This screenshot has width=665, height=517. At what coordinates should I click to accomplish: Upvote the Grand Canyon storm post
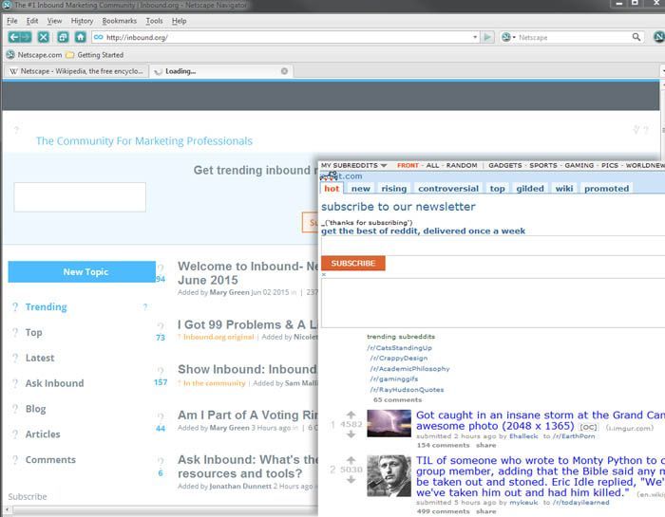[351, 415]
